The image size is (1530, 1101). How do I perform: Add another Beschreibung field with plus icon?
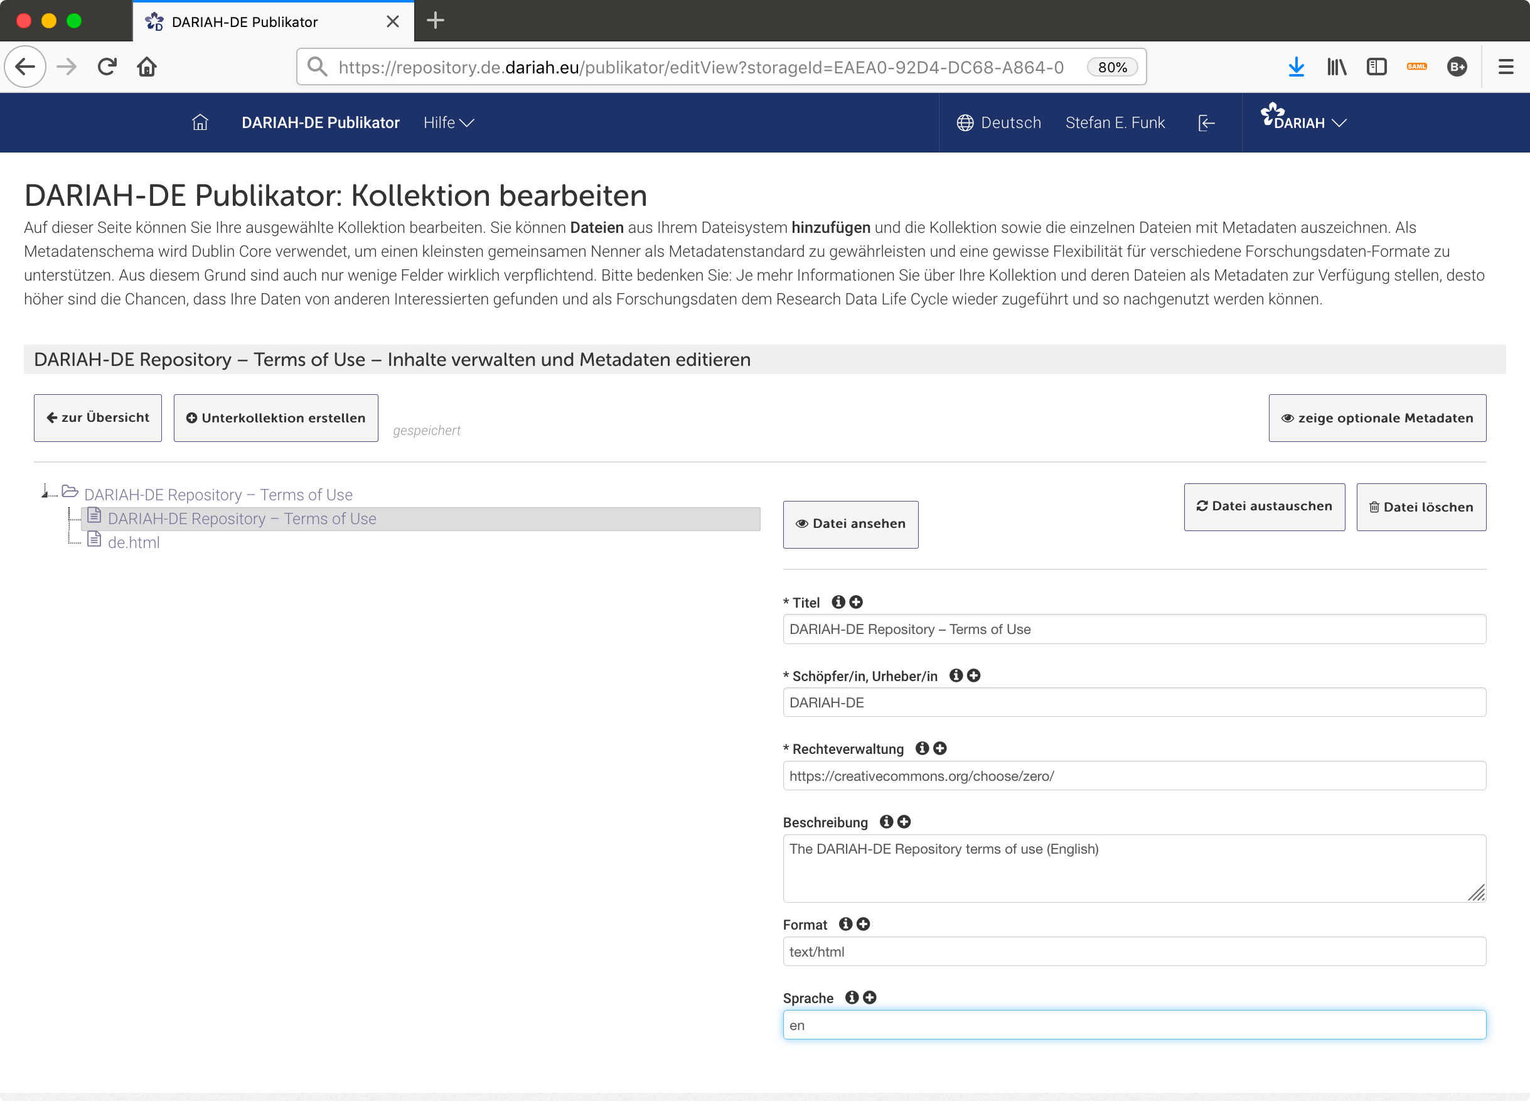[x=904, y=822]
